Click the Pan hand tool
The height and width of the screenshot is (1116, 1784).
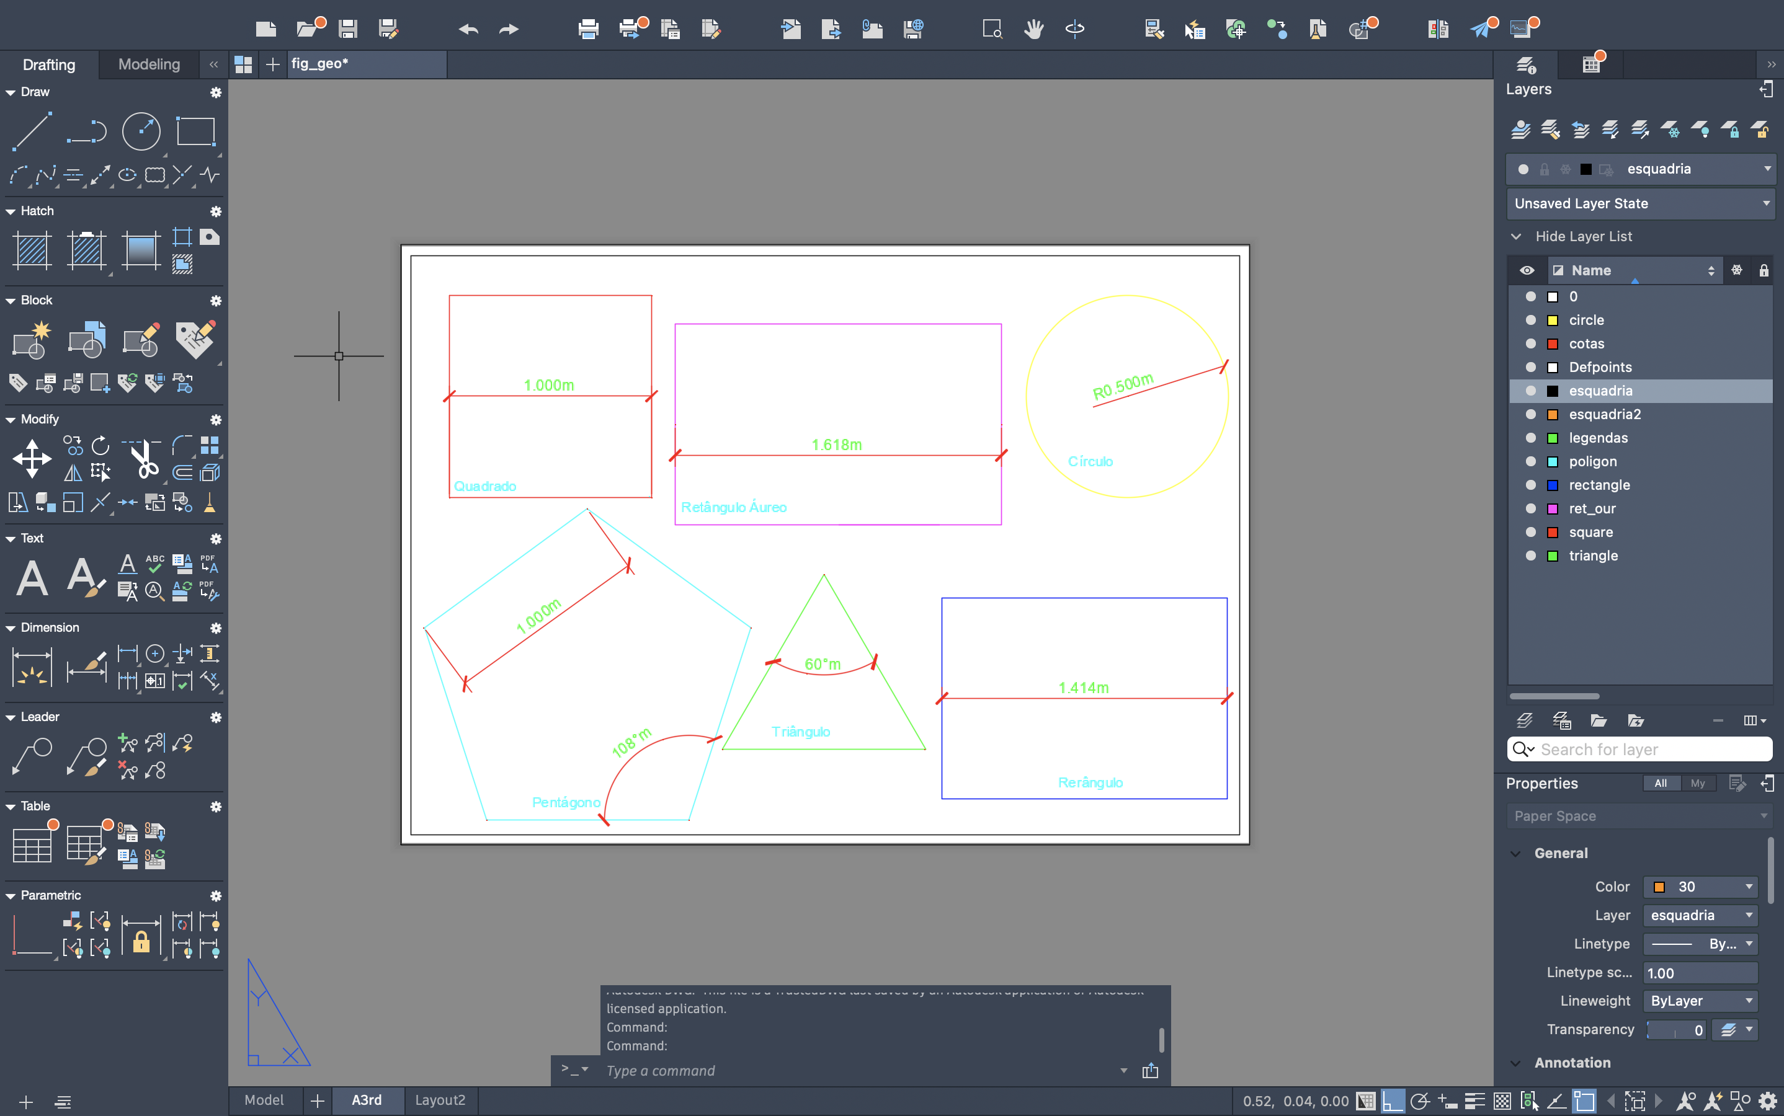pos(1033,29)
